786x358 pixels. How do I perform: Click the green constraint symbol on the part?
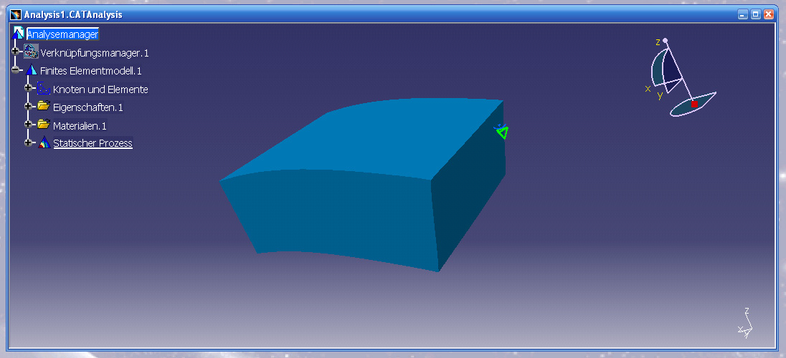(x=501, y=131)
